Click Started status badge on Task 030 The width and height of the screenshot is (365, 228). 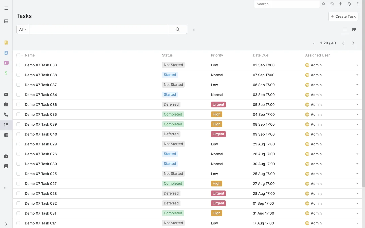pyautogui.click(x=170, y=164)
